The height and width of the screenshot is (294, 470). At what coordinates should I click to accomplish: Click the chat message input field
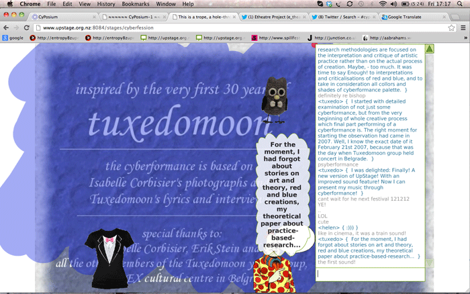pos(370,275)
